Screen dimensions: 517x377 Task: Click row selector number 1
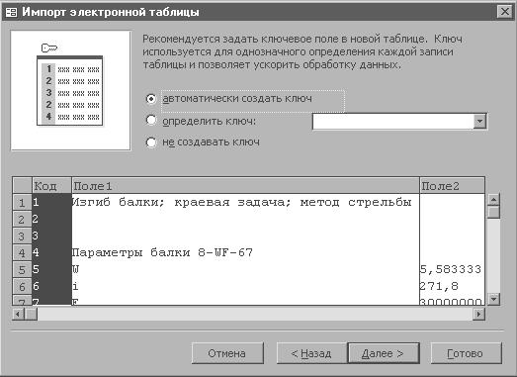(22, 202)
